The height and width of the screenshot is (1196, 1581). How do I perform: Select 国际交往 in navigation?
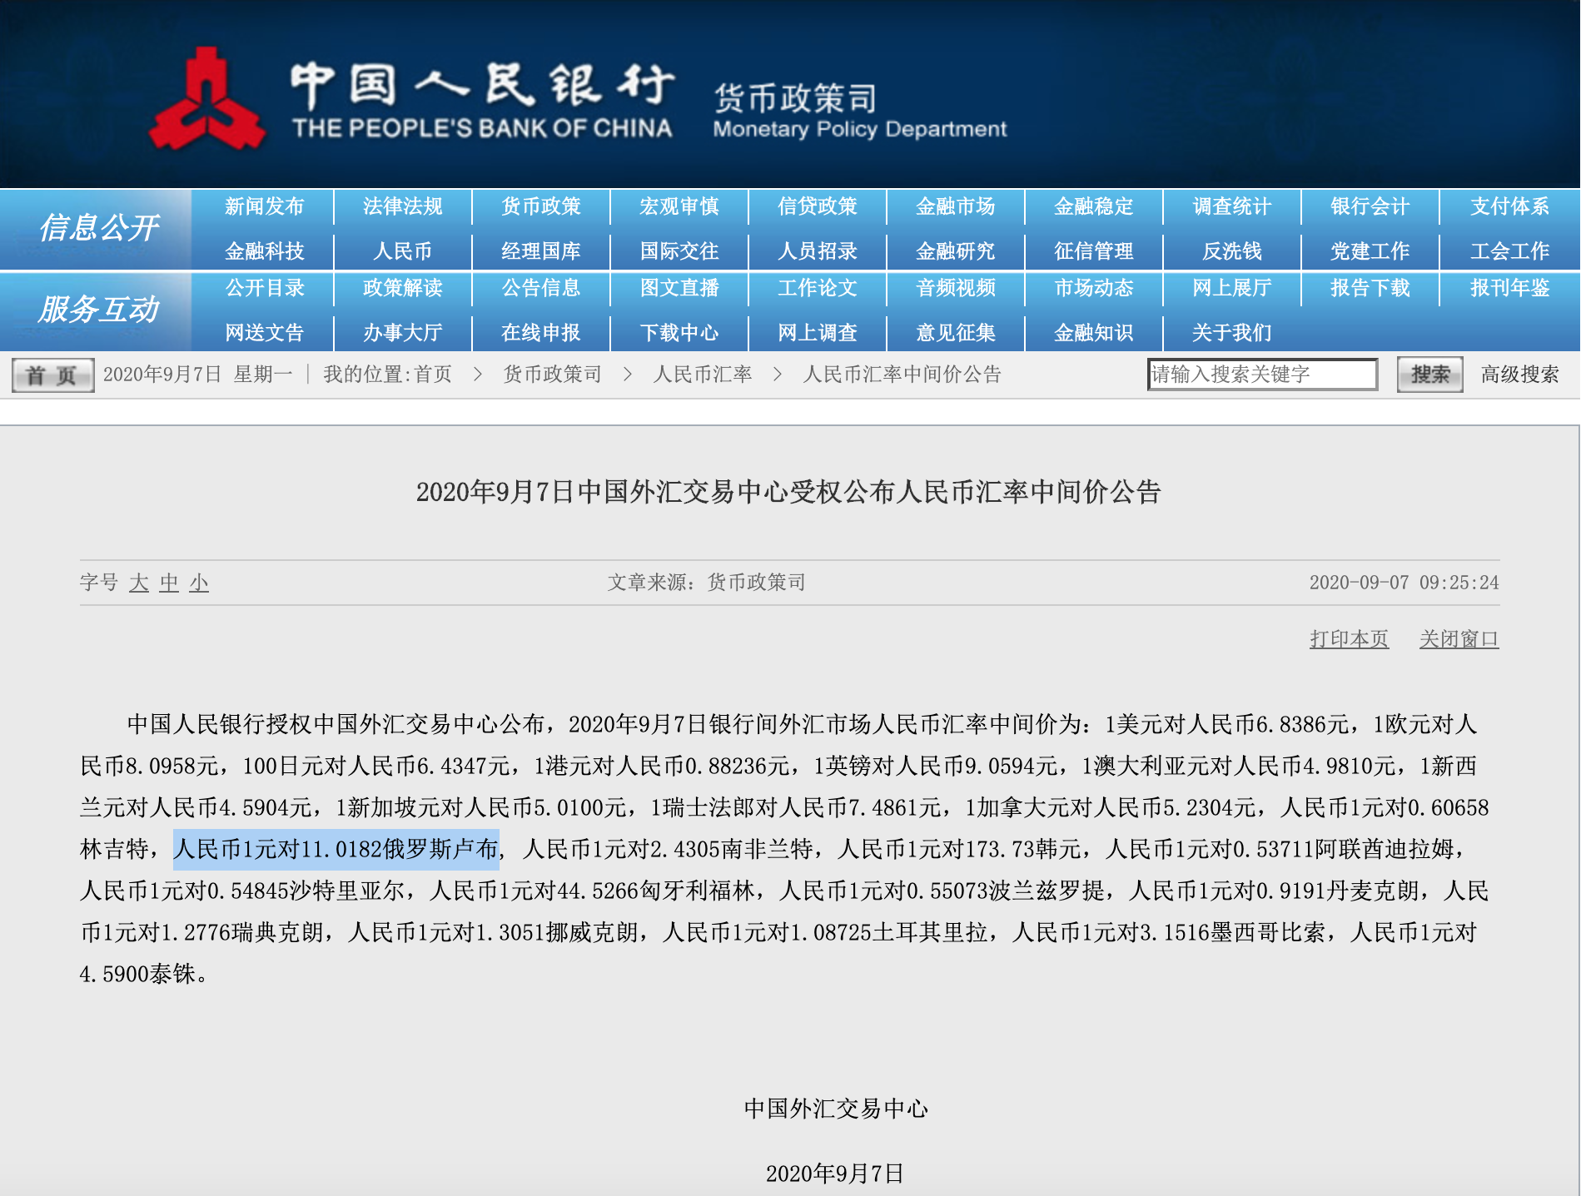click(679, 251)
